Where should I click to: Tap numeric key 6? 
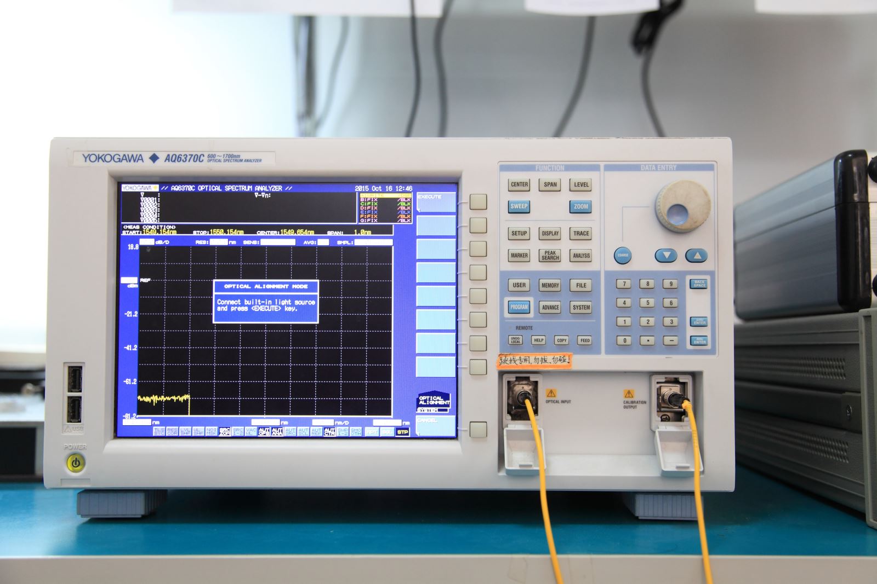(x=671, y=303)
